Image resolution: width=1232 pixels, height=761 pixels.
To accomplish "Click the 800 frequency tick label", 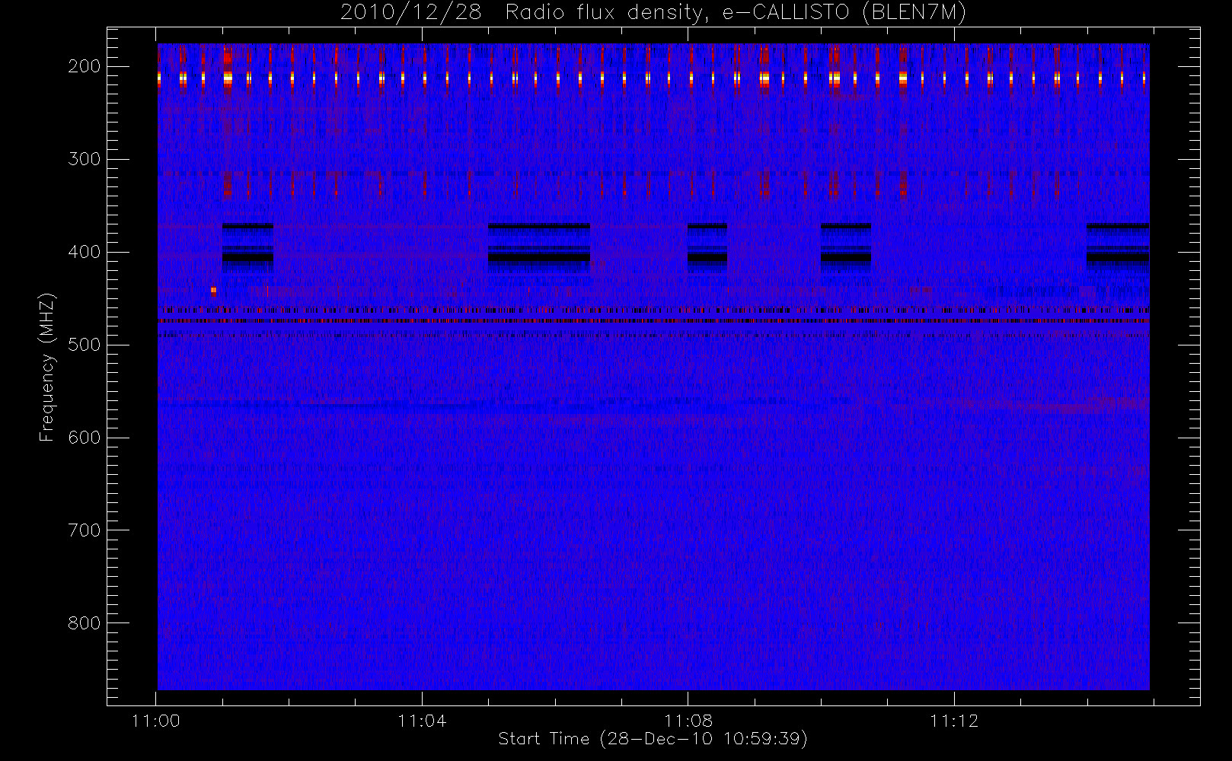I will [x=85, y=623].
